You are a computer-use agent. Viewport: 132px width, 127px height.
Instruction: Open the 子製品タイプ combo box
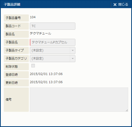click(x=53, y=50)
